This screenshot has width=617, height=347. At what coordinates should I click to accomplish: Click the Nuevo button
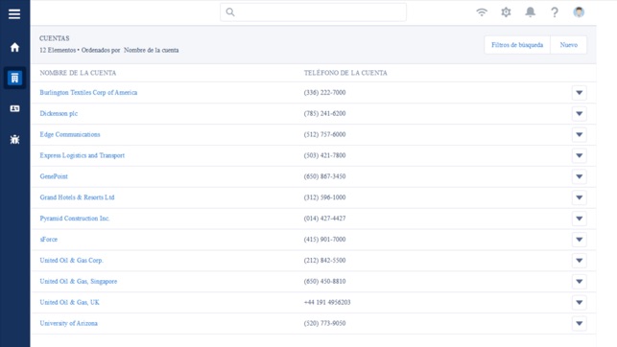(569, 45)
